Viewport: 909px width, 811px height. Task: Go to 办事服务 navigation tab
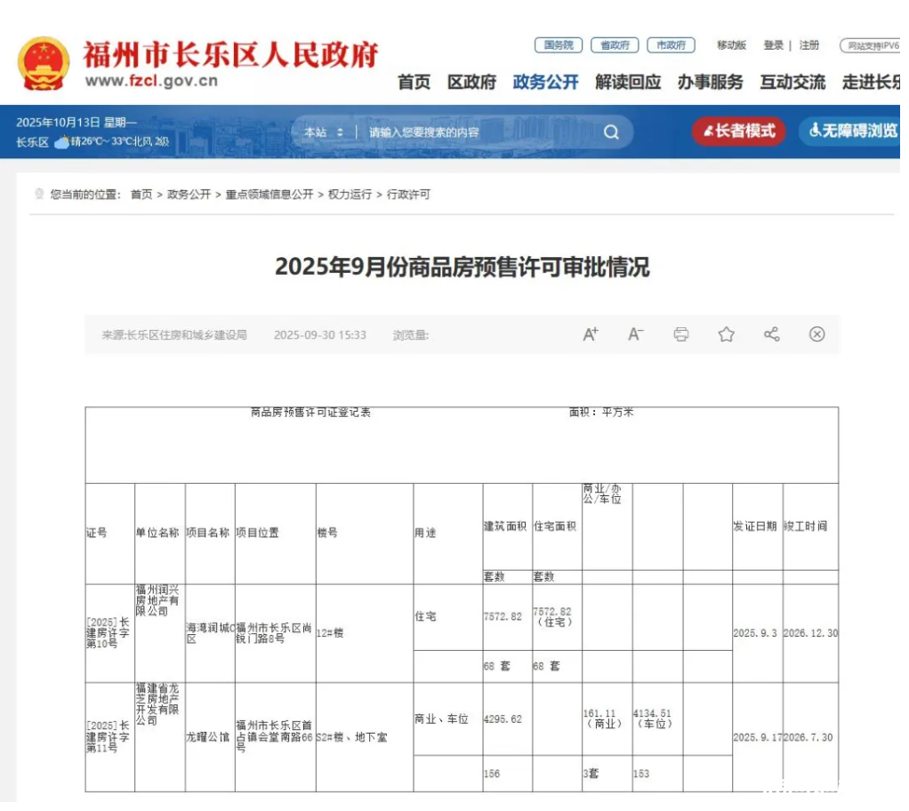click(710, 83)
